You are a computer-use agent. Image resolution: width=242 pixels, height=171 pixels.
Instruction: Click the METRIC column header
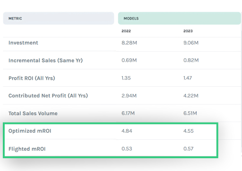point(59,18)
